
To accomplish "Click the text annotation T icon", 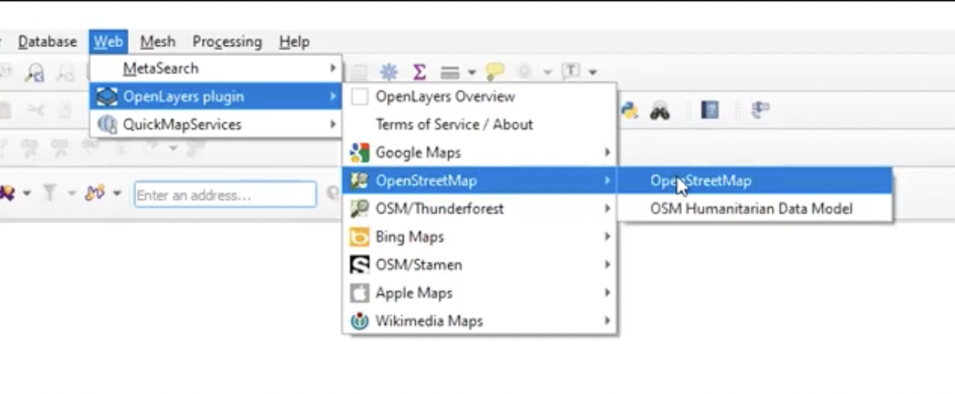I will [572, 72].
